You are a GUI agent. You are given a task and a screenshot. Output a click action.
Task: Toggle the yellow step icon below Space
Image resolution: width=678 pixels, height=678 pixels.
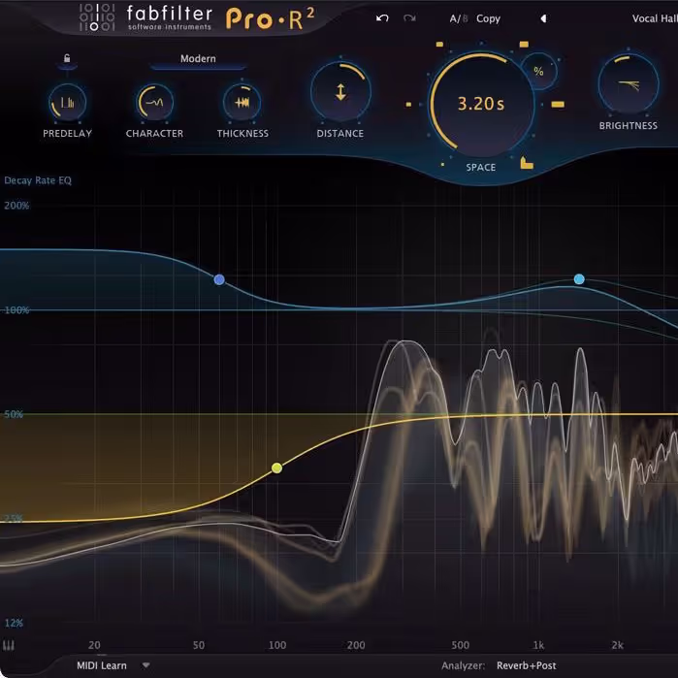click(527, 164)
